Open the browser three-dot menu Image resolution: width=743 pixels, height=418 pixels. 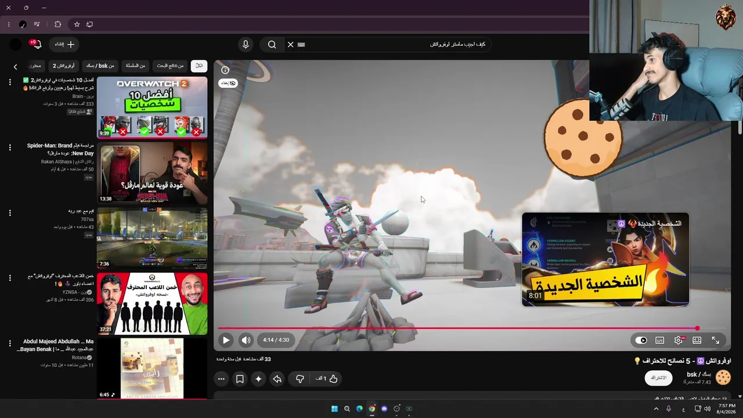[x=9, y=24]
